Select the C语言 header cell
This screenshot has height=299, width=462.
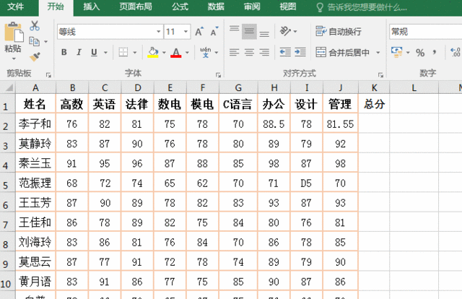pos(238,104)
